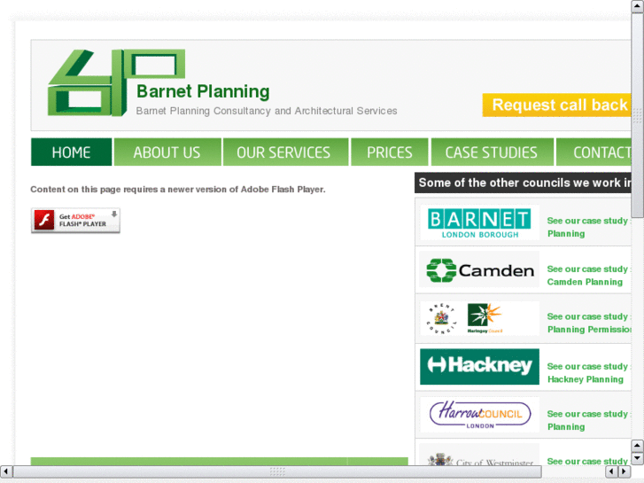Open the Westminster 'See our case study' link
644x483 pixels.
tap(587, 461)
